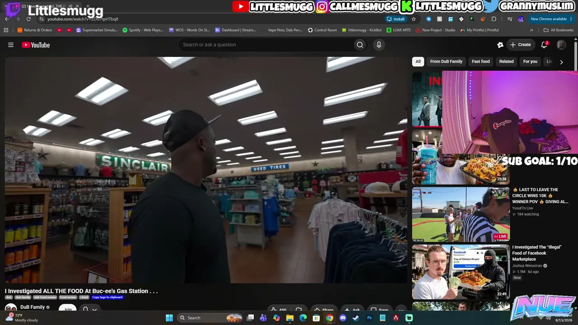
Task: Open the All Bookmarks folder
Action: click(x=559, y=30)
